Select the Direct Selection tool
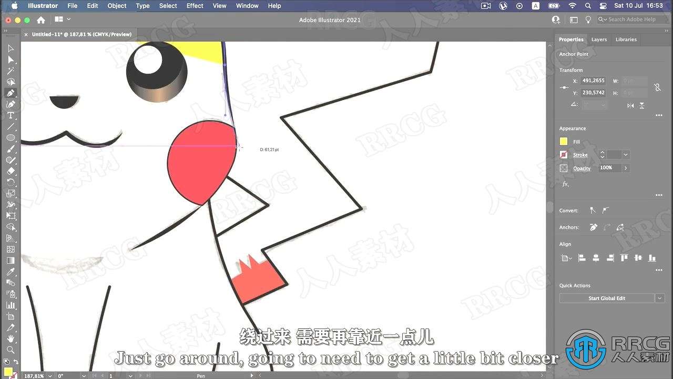The height and width of the screenshot is (379, 673). coord(11,59)
